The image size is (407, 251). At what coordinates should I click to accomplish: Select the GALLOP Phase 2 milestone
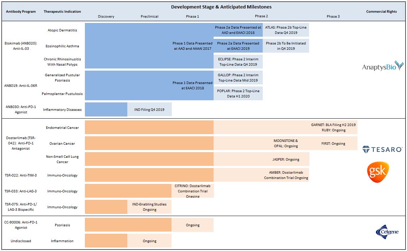[x=238, y=77]
